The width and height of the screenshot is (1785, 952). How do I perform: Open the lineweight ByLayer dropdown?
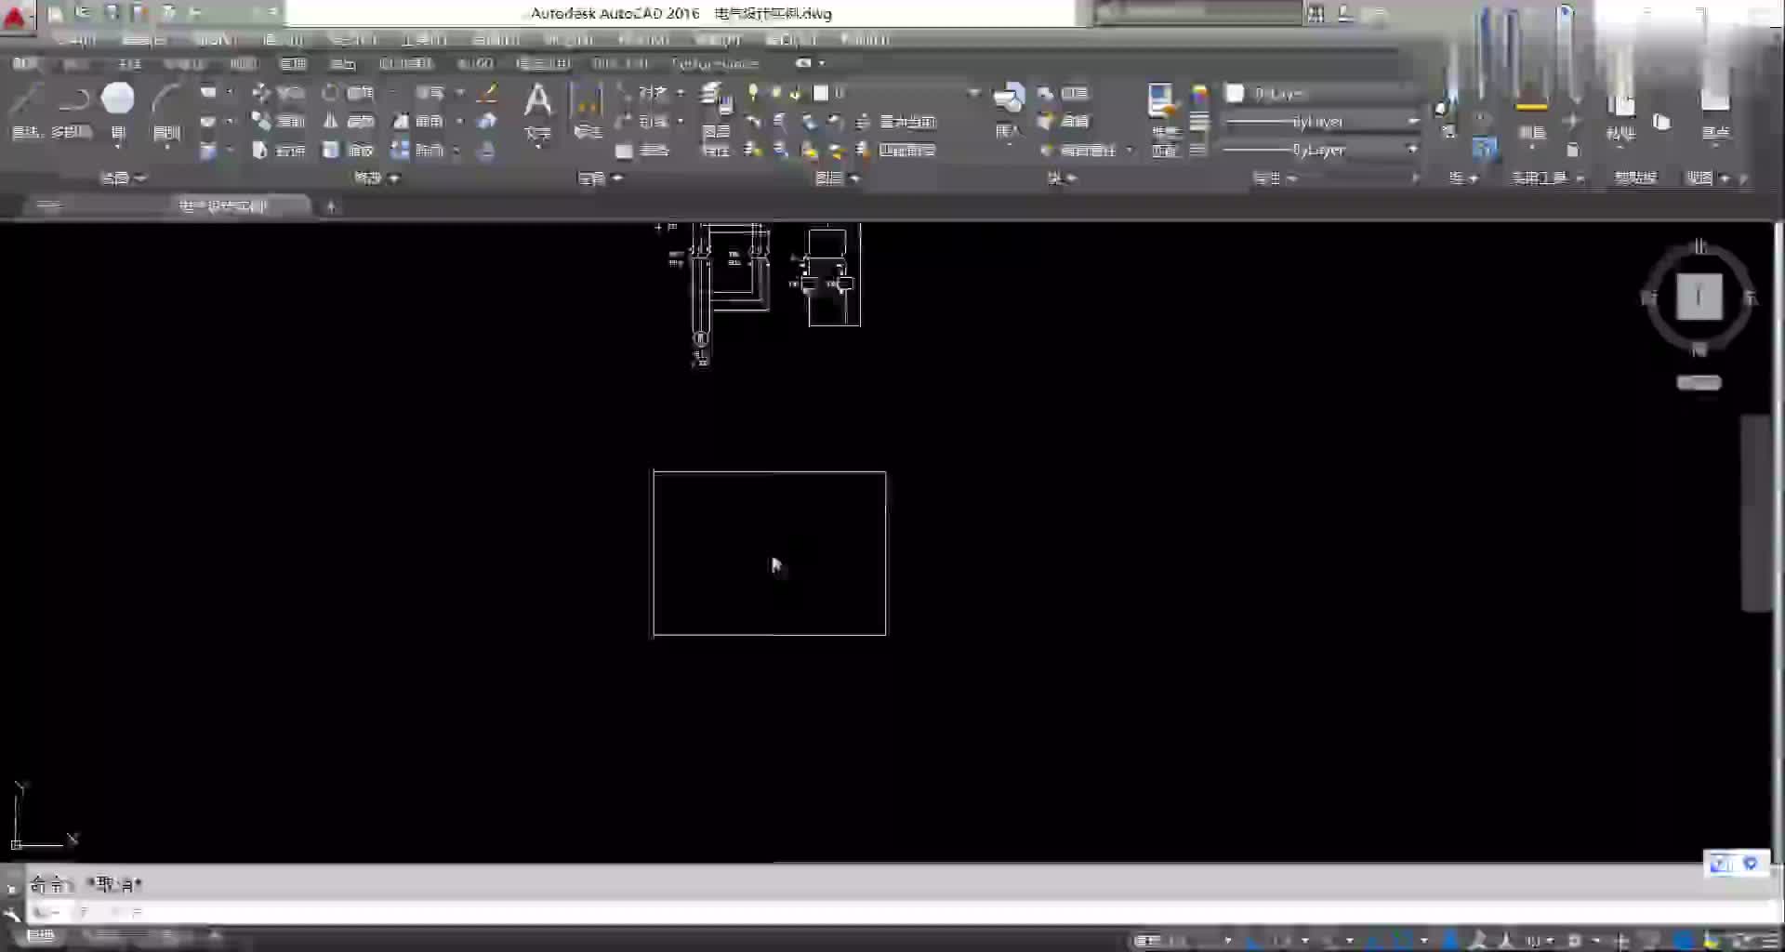[1322, 122]
